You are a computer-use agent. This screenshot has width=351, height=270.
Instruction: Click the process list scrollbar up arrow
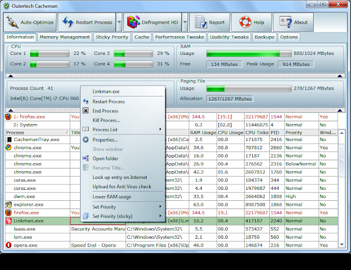(x=342, y=133)
